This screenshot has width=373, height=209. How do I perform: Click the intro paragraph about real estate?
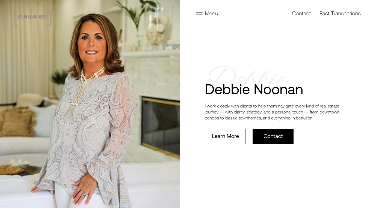pos(272,112)
